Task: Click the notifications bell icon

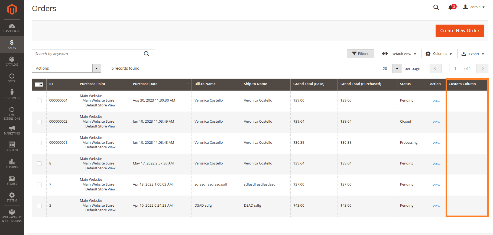Action: [450, 7]
